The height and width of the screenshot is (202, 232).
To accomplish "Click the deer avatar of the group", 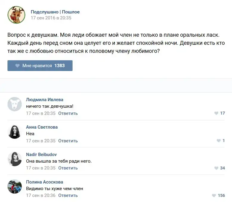I will point(16,15).
